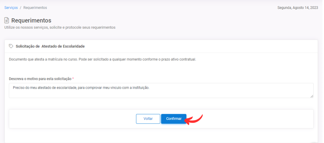The height and width of the screenshot is (143, 324).
Task: Grab the textarea resize handle corner
Action: pos(312,96)
